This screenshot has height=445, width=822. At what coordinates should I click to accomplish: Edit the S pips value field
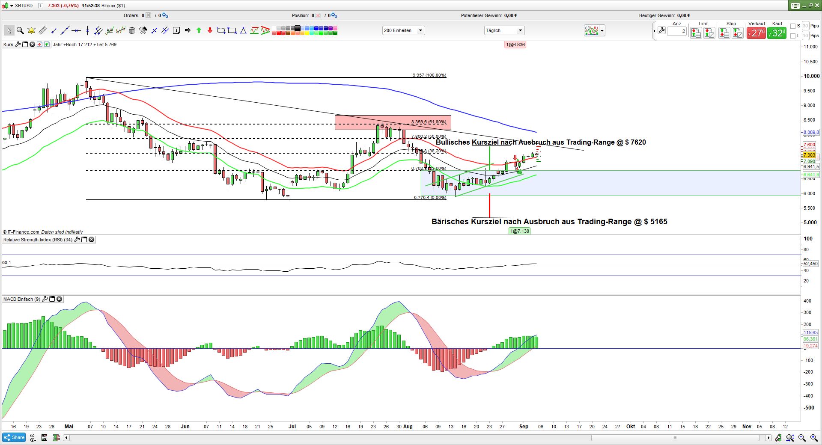click(805, 26)
